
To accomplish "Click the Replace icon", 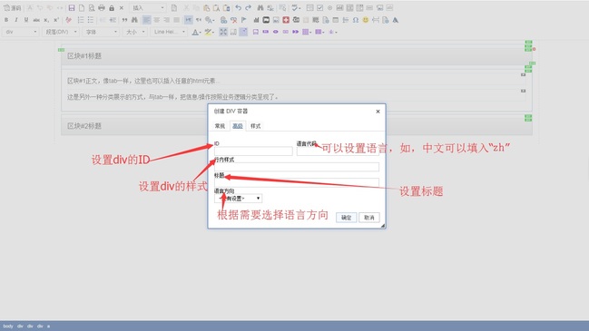I will point(270,8).
